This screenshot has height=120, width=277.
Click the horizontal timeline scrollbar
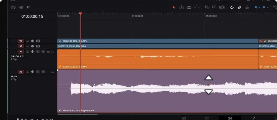coord(78,114)
